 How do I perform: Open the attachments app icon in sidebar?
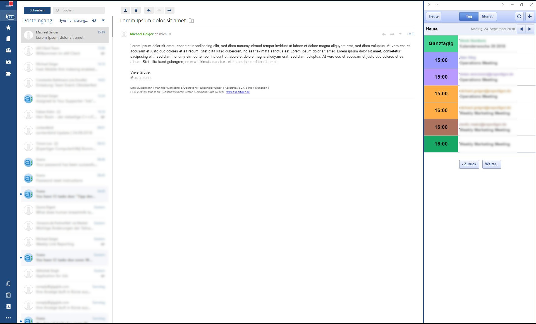coord(8,284)
